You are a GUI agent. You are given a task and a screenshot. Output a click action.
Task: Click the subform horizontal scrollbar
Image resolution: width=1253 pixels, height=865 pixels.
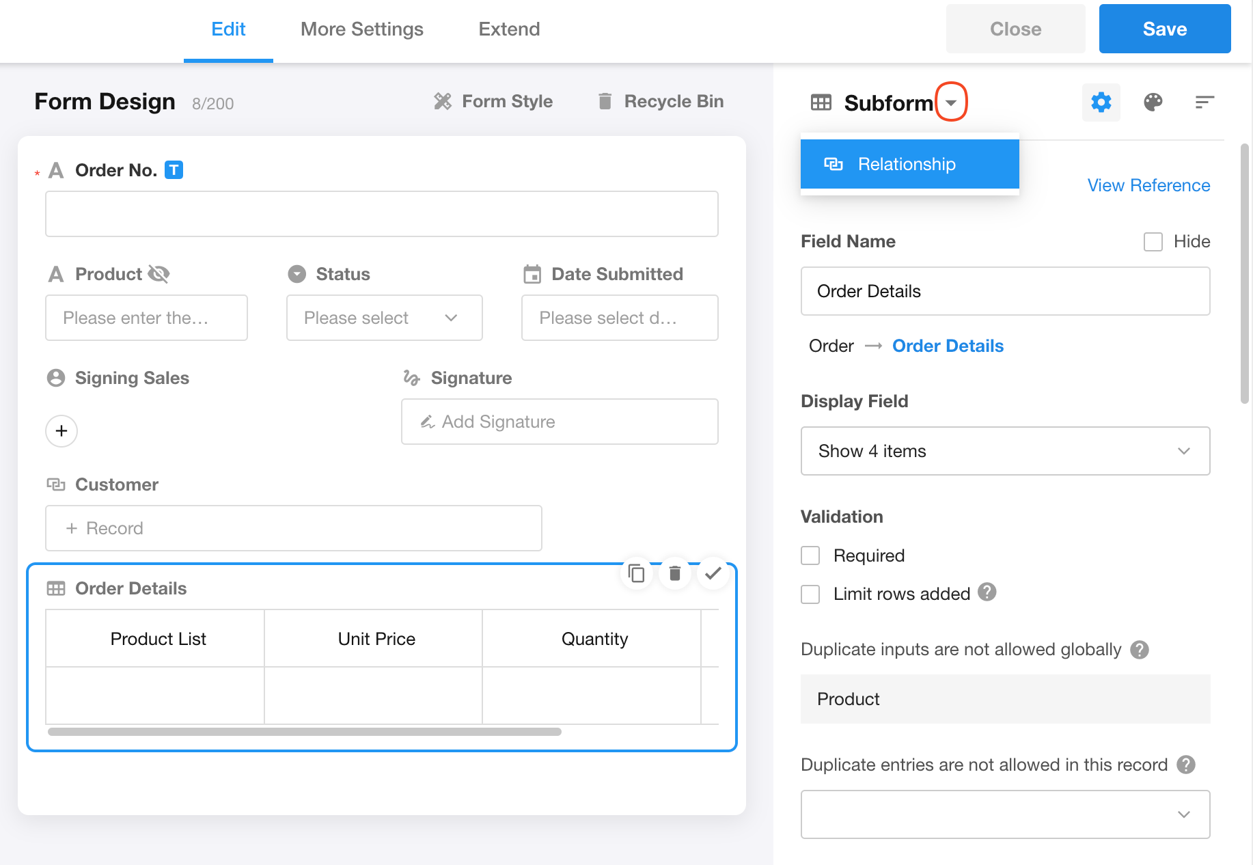[305, 732]
